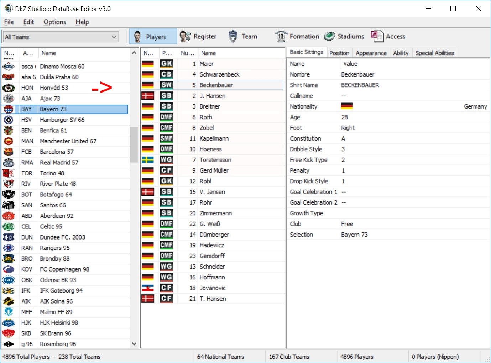The height and width of the screenshot is (363, 491).
Task: Click the team list scroll down arrow
Action: tap(134, 344)
